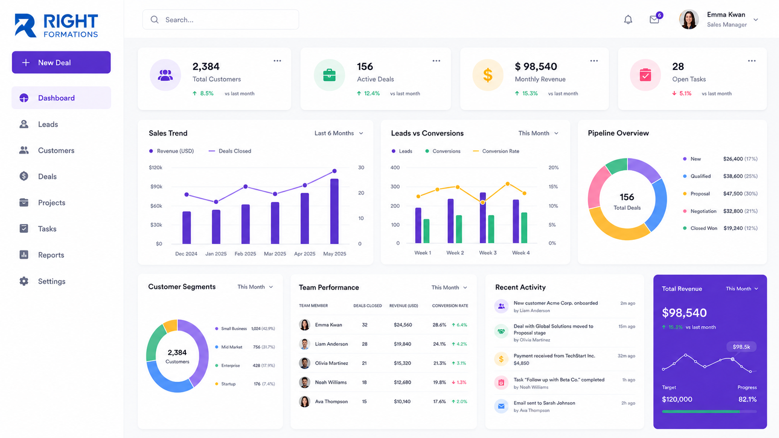Open the Customer Segments This Month dropdown
This screenshot has height=438, width=779.
(255, 287)
